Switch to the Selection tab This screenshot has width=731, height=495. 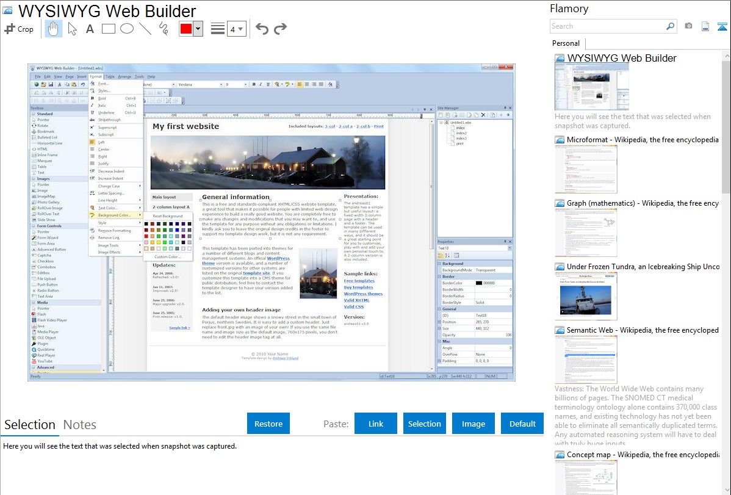[x=30, y=425]
